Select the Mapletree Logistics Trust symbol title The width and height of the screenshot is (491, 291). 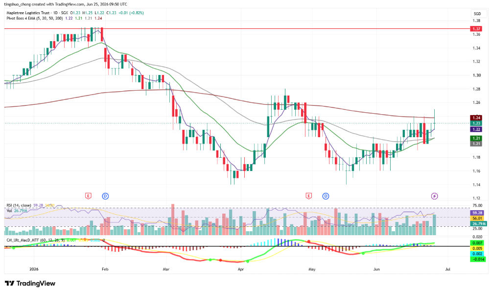coord(28,13)
